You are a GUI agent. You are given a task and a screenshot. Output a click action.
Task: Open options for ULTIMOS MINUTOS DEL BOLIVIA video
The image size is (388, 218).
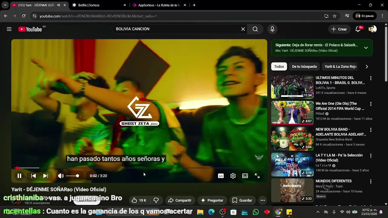tap(370, 78)
